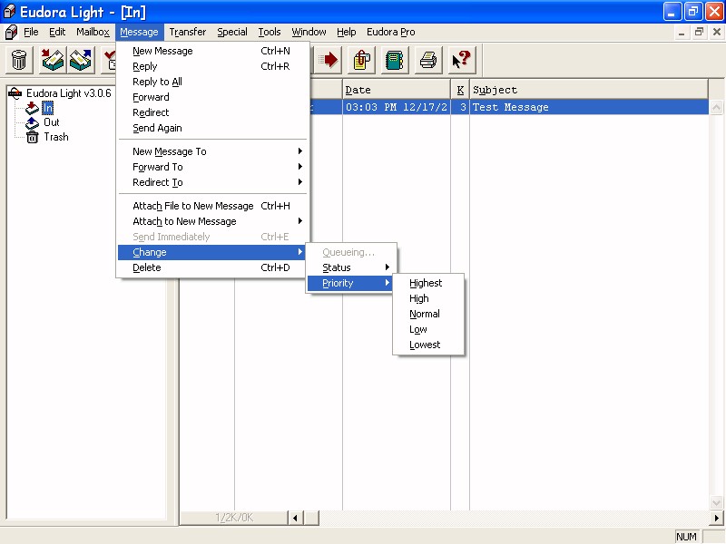Click the Print toolbar icon

pyautogui.click(x=428, y=60)
